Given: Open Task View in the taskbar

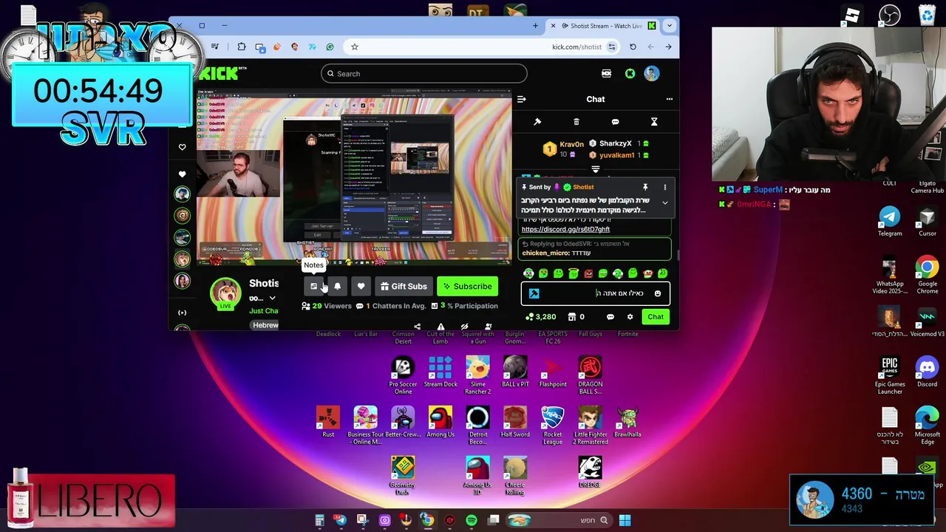Looking at the screenshot, I should tap(494, 521).
